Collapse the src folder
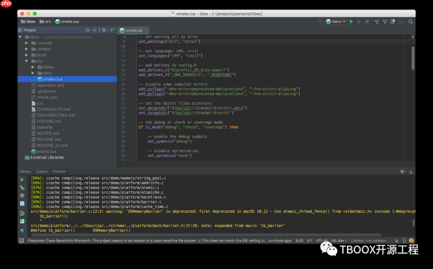The image size is (433, 269). 26,61
